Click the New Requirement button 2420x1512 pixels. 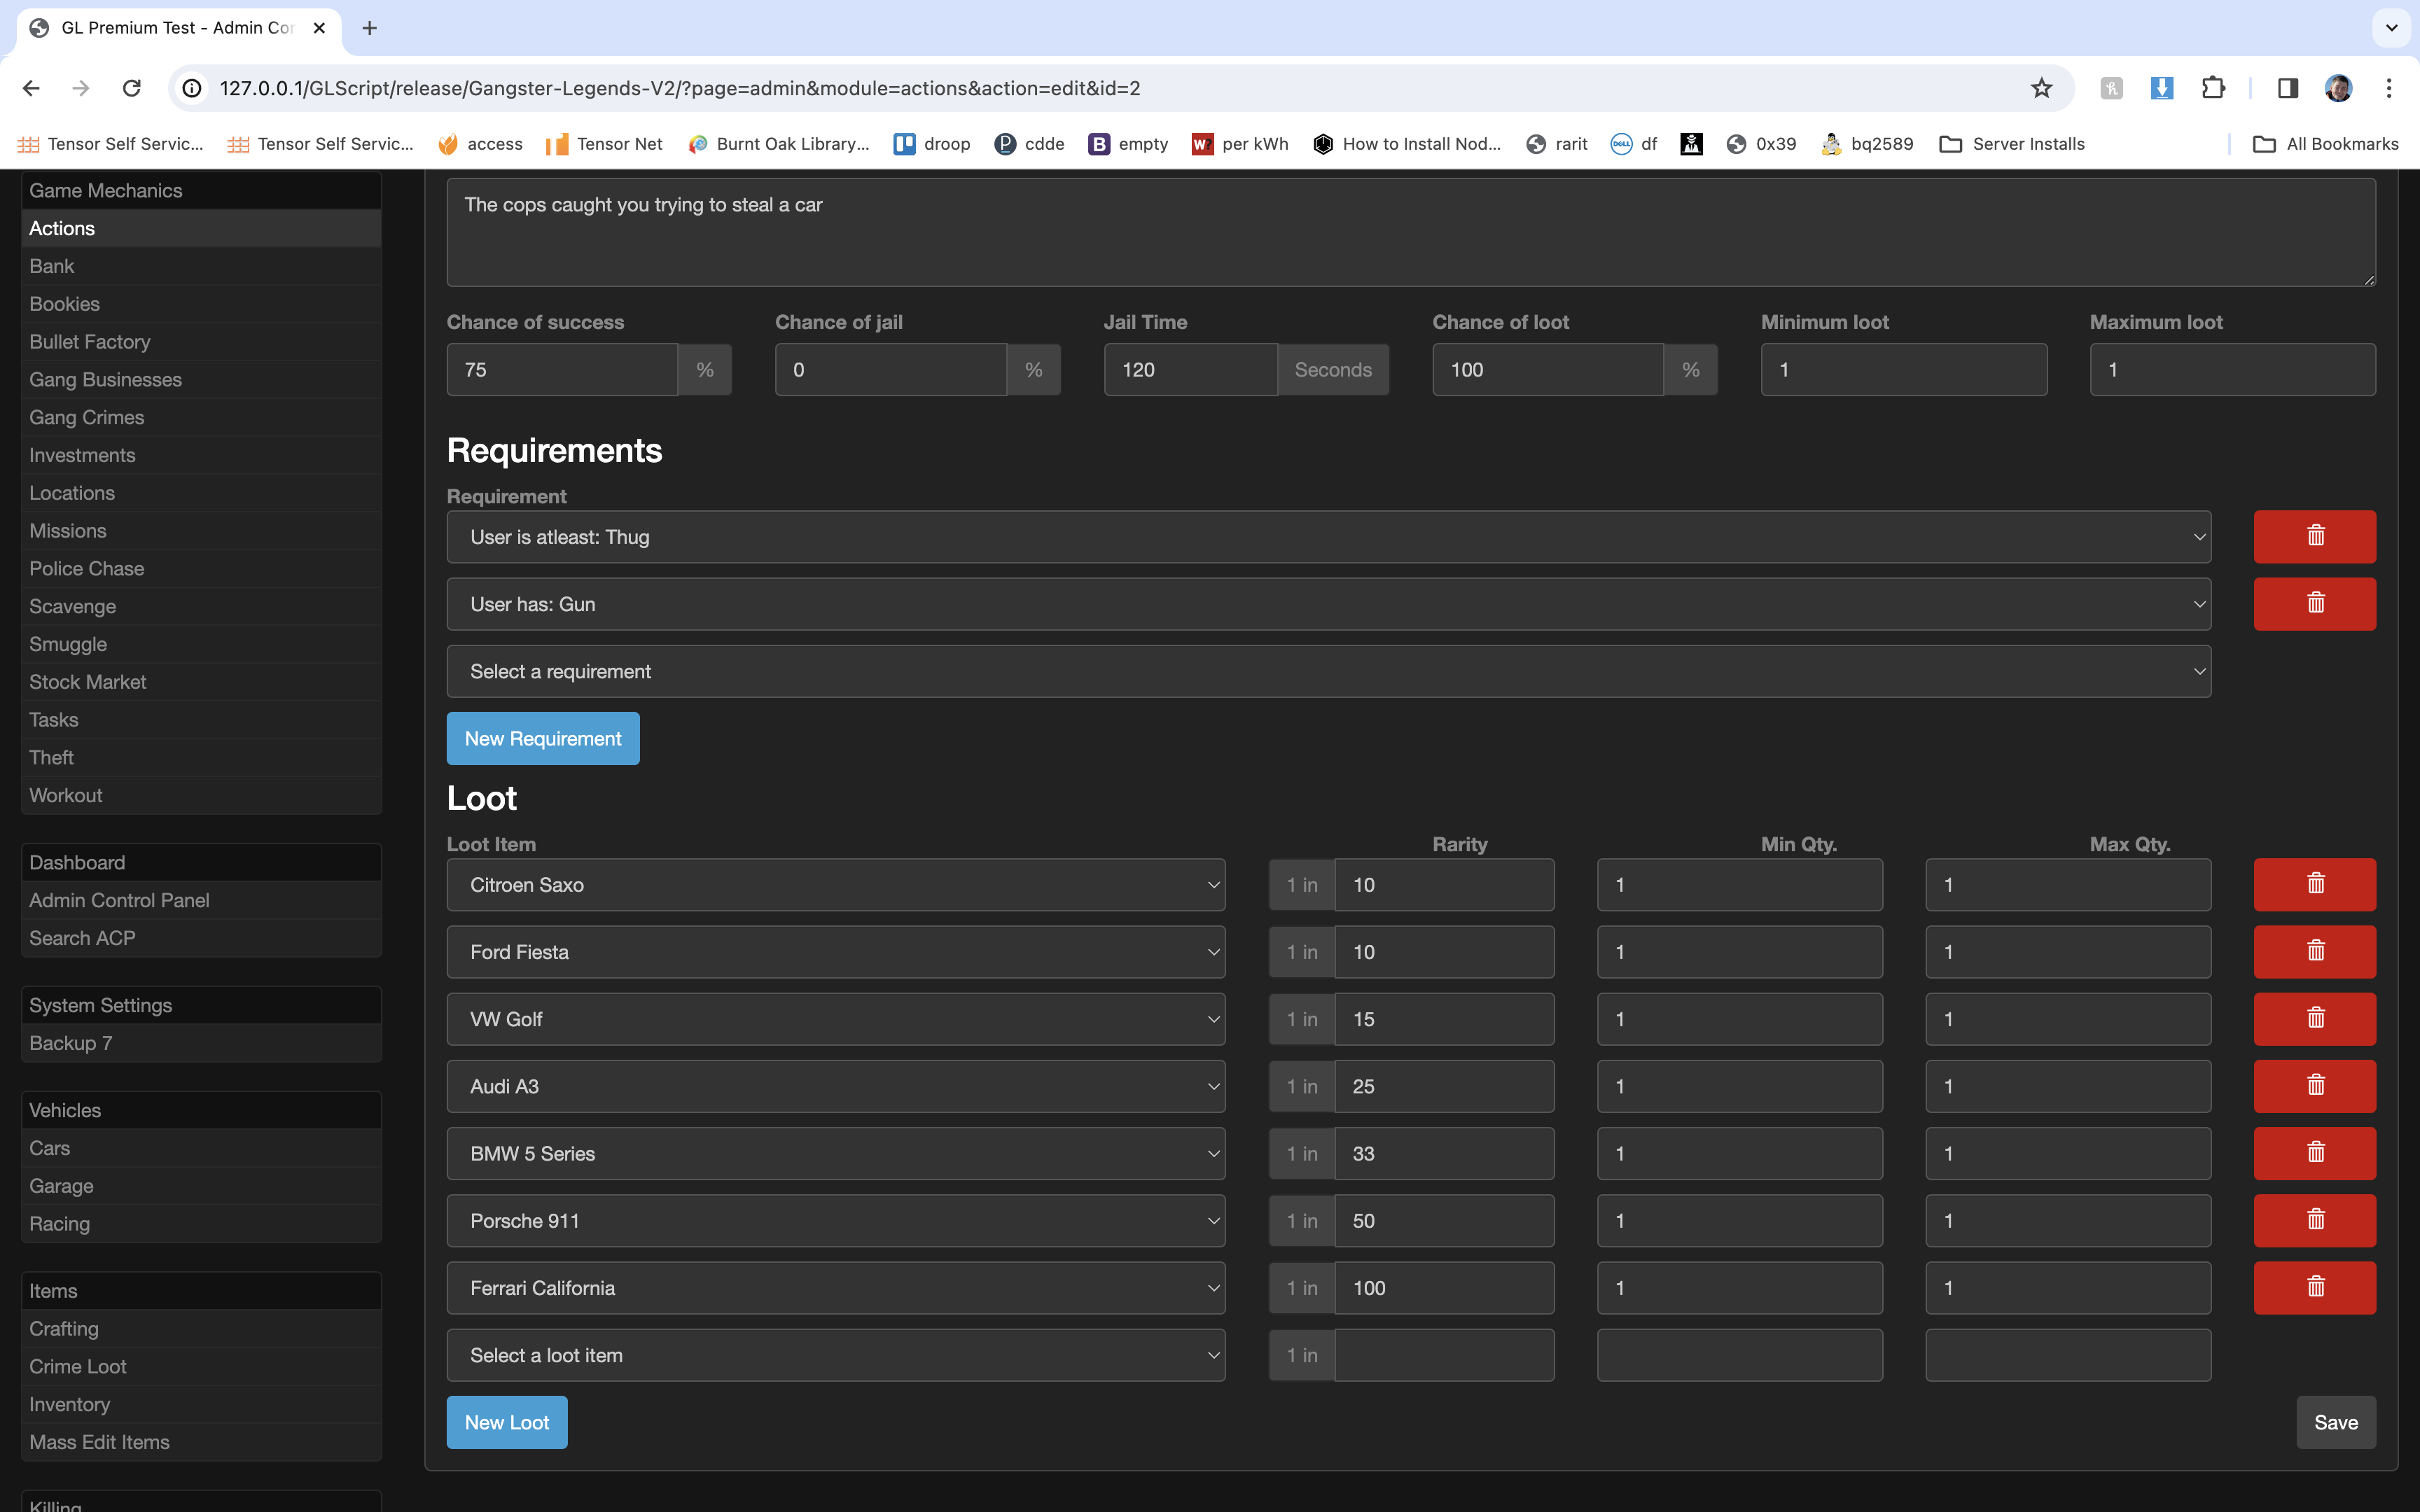[542, 739]
